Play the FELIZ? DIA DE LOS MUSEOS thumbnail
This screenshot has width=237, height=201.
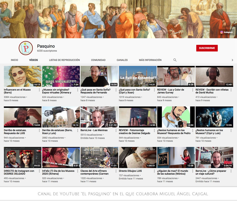pyautogui.click(x=61, y=157)
